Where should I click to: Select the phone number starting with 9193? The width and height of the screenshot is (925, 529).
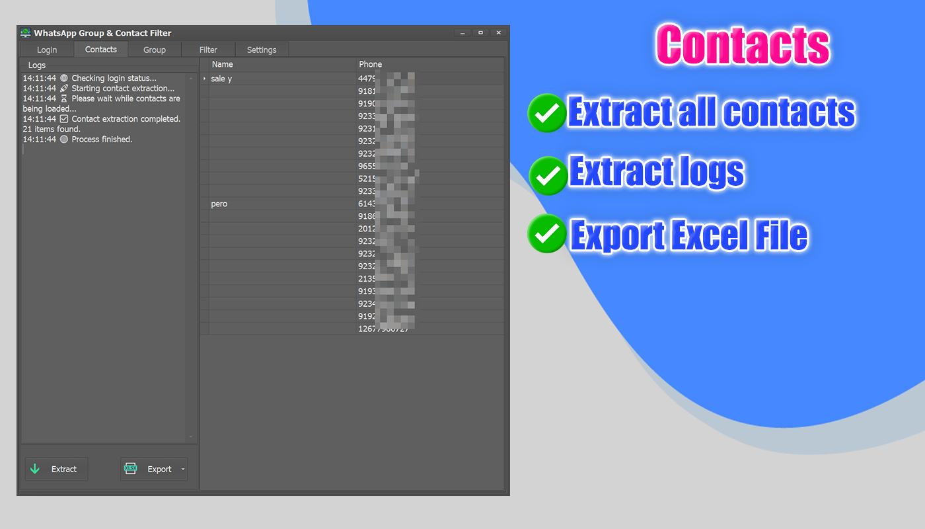429,291
